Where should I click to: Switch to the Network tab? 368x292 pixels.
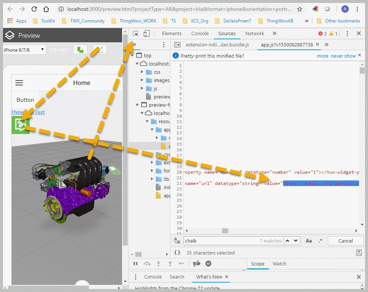pos(255,34)
